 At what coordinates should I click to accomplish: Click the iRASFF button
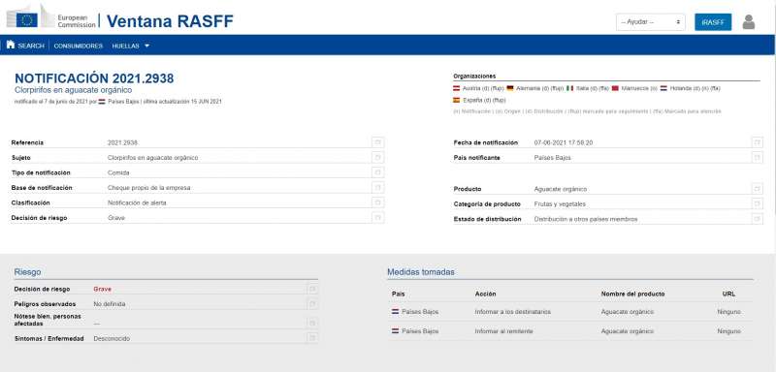[x=713, y=22]
